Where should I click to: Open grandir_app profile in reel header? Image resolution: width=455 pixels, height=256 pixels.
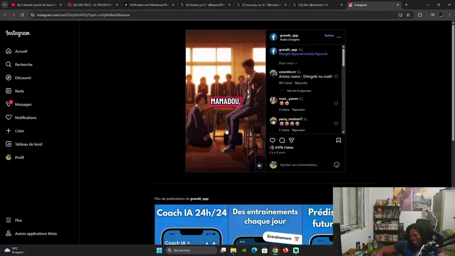(289, 36)
